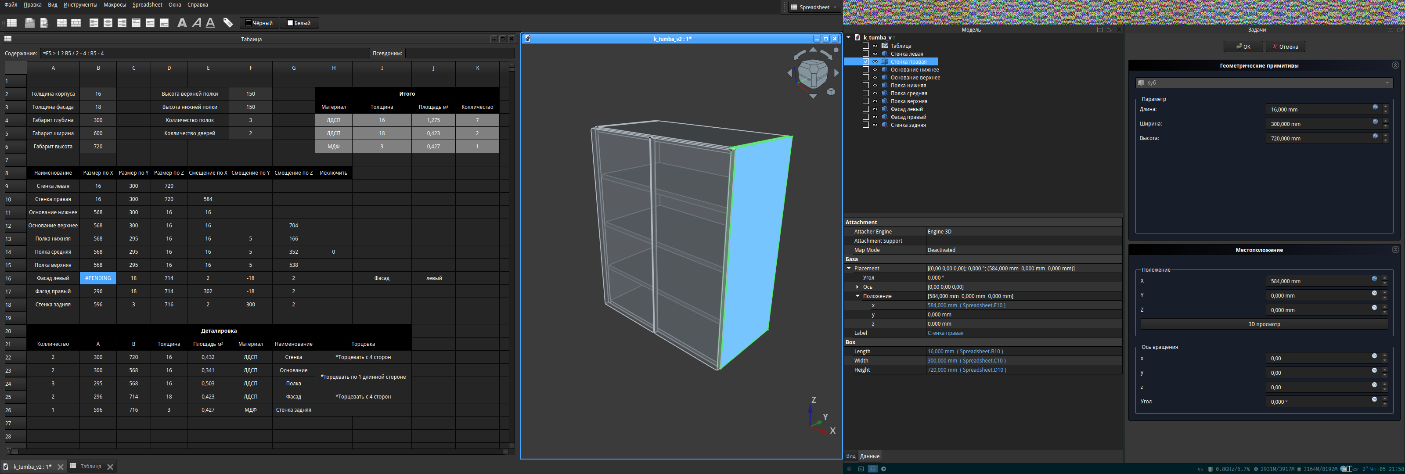The height and width of the screenshot is (474, 1405).
Task: Open the Макросы menu
Action: pos(115,4)
